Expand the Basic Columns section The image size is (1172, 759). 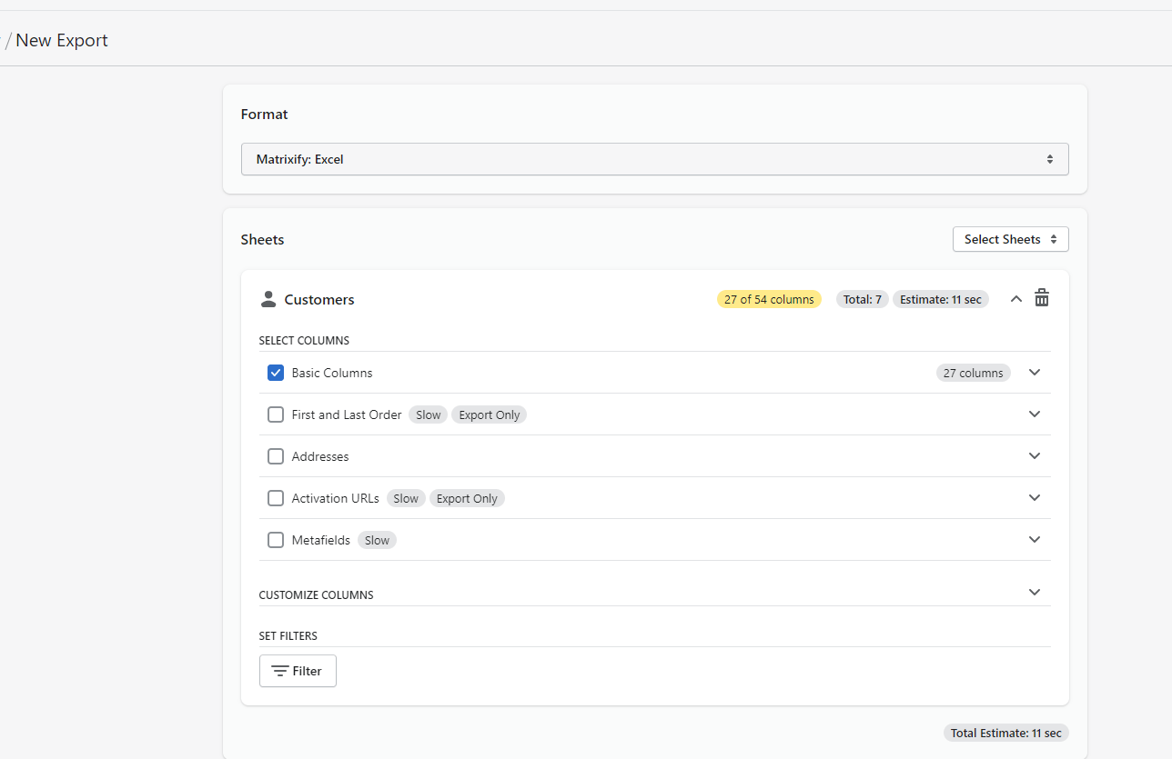(x=1035, y=372)
